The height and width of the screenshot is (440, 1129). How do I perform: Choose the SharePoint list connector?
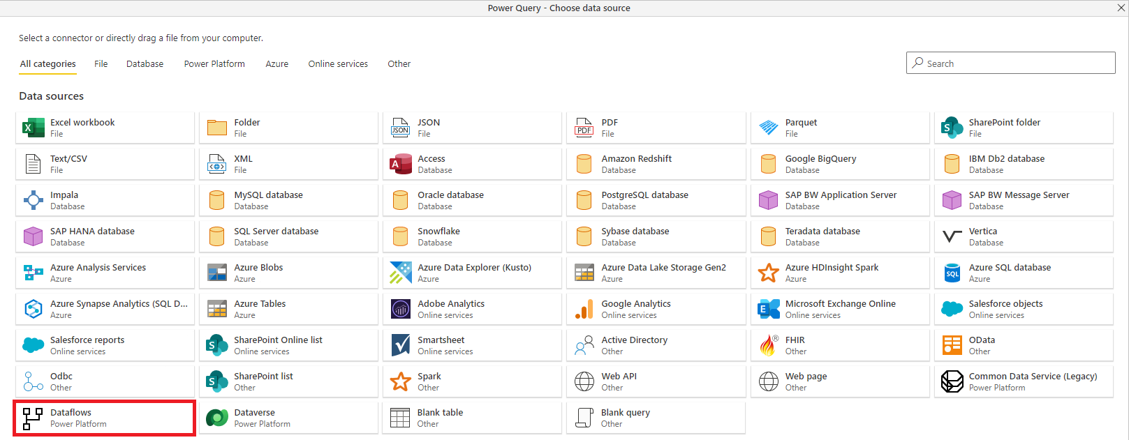point(288,381)
